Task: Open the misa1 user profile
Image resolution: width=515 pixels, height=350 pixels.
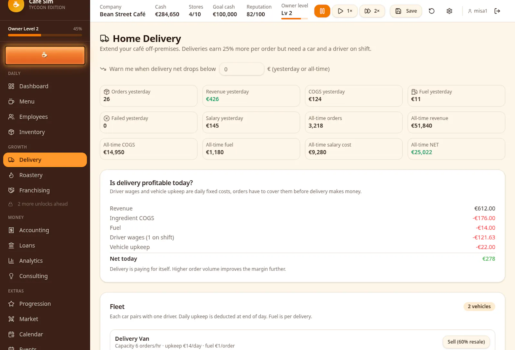Action: tap(478, 11)
